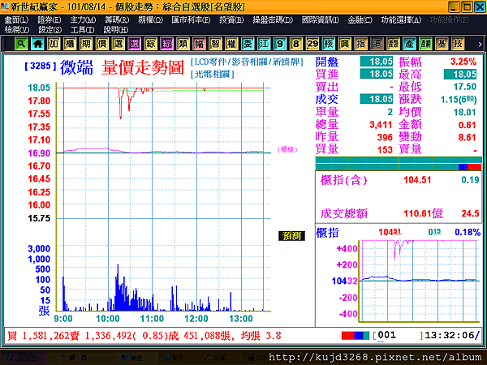Click the yellow 8 toolbar icon
The width and height of the screenshot is (487, 365).
coord(296,44)
